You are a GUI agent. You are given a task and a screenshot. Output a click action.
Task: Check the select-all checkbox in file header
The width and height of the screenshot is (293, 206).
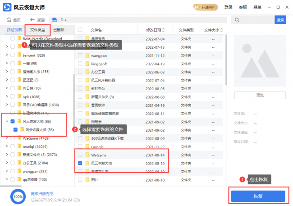pos(80,30)
